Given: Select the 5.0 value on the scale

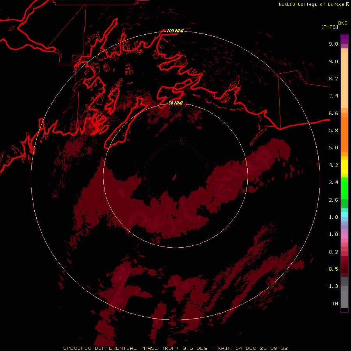Looking at the screenshot, I should (333, 148).
